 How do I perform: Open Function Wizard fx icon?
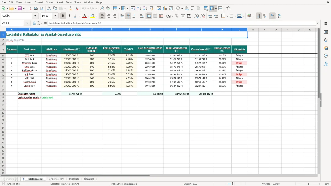tap(34, 23)
